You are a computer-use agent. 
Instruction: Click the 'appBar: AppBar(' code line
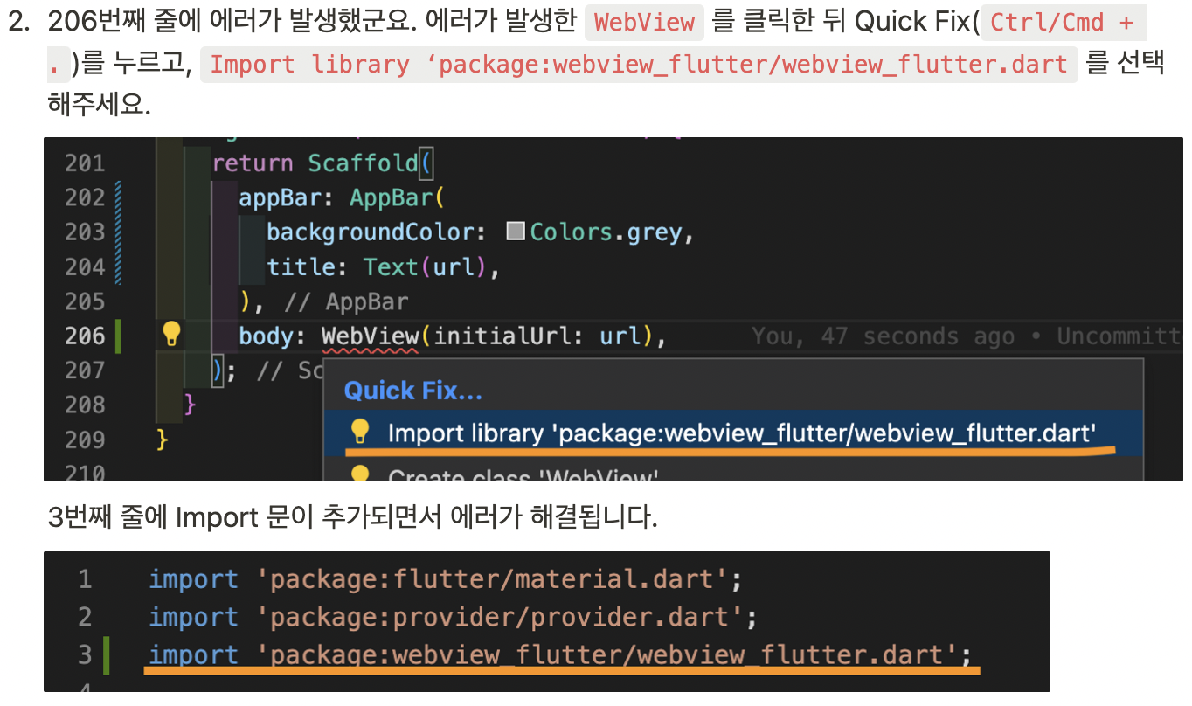[x=342, y=197]
